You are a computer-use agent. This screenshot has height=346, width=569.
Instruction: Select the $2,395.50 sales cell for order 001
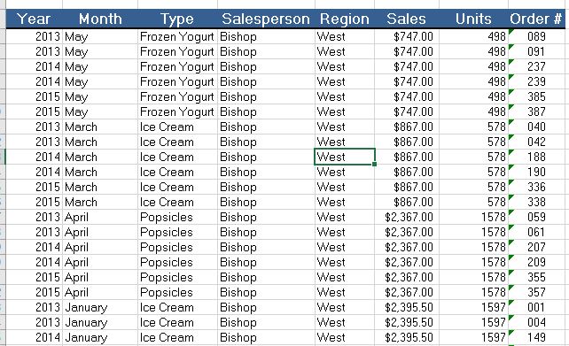coord(407,307)
